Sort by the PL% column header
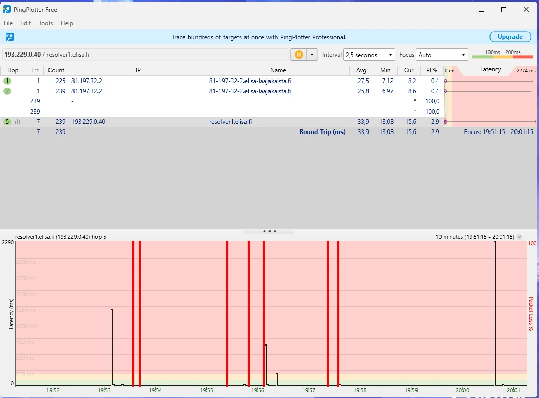Screen dimensions: 539x398 coord(431,70)
